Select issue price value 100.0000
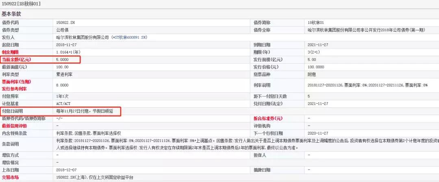The width and height of the screenshot is (439, 182). tap(316, 67)
